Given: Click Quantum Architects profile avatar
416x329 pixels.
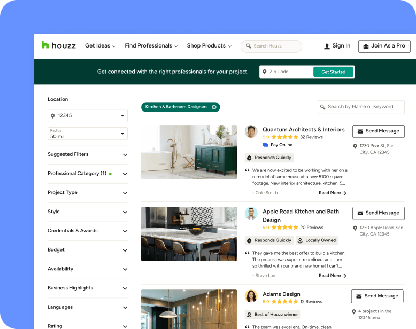Looking at the screenshot, I should click(x=251, y=131).
